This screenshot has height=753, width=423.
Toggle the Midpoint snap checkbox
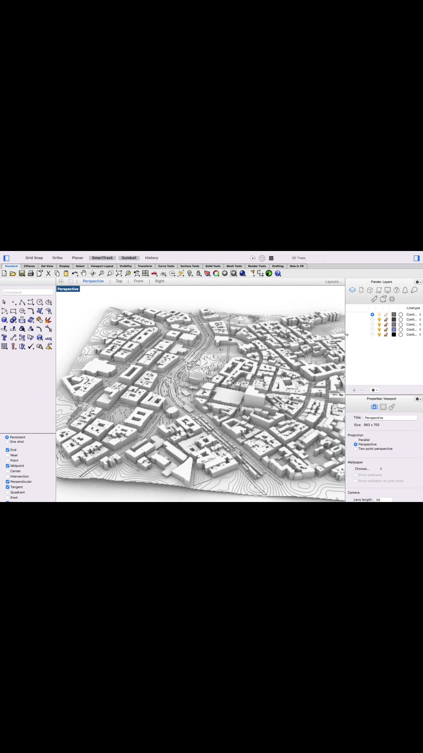7,466
